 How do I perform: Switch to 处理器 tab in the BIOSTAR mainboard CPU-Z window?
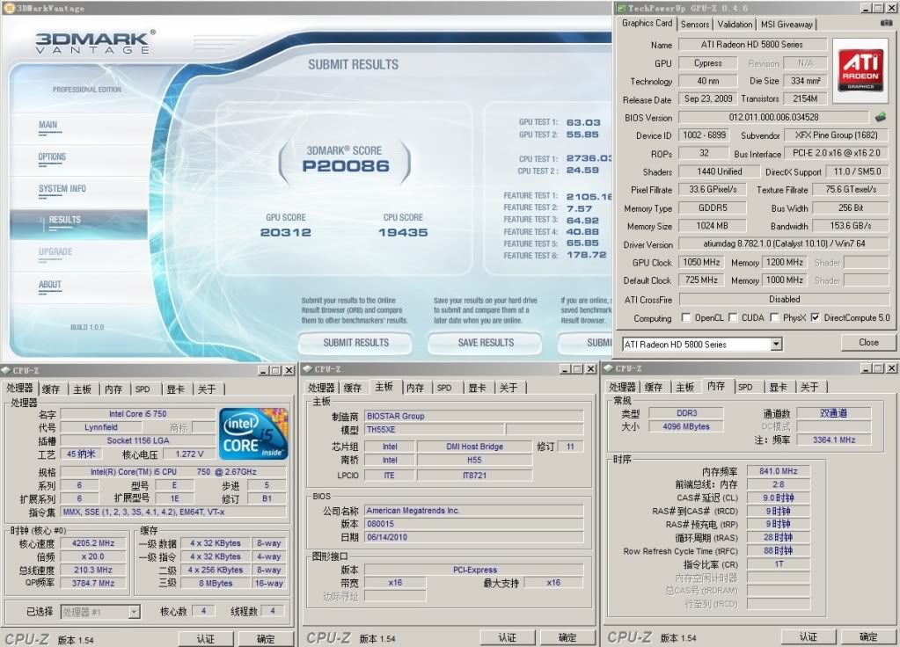click(321, 388)
